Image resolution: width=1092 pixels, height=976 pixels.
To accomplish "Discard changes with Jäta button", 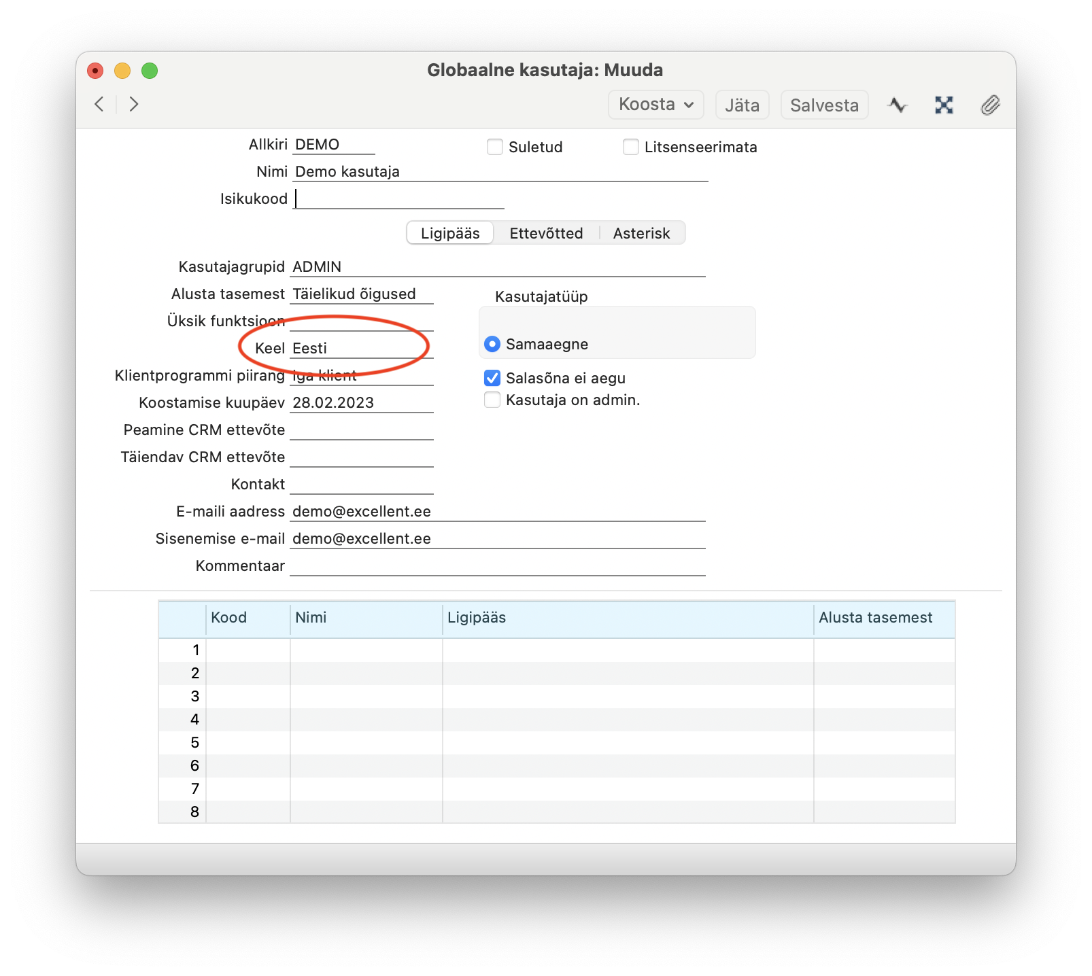I will click(x=742, y=105).
